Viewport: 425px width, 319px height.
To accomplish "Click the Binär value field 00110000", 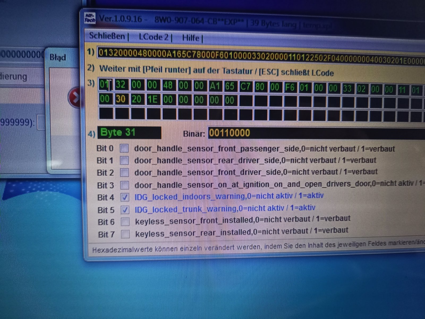I will click(316, 133).
